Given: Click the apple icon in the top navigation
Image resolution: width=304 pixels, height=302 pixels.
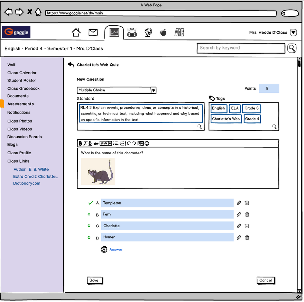Looking at the screenshot, I should click(x=163, y=33).
